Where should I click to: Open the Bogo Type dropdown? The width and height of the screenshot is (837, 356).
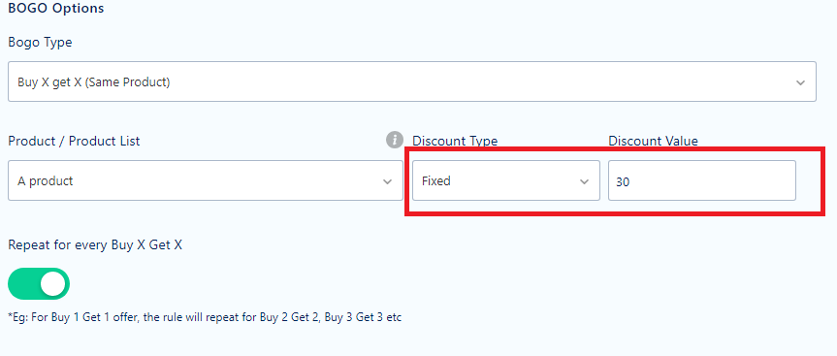point(412,81)
